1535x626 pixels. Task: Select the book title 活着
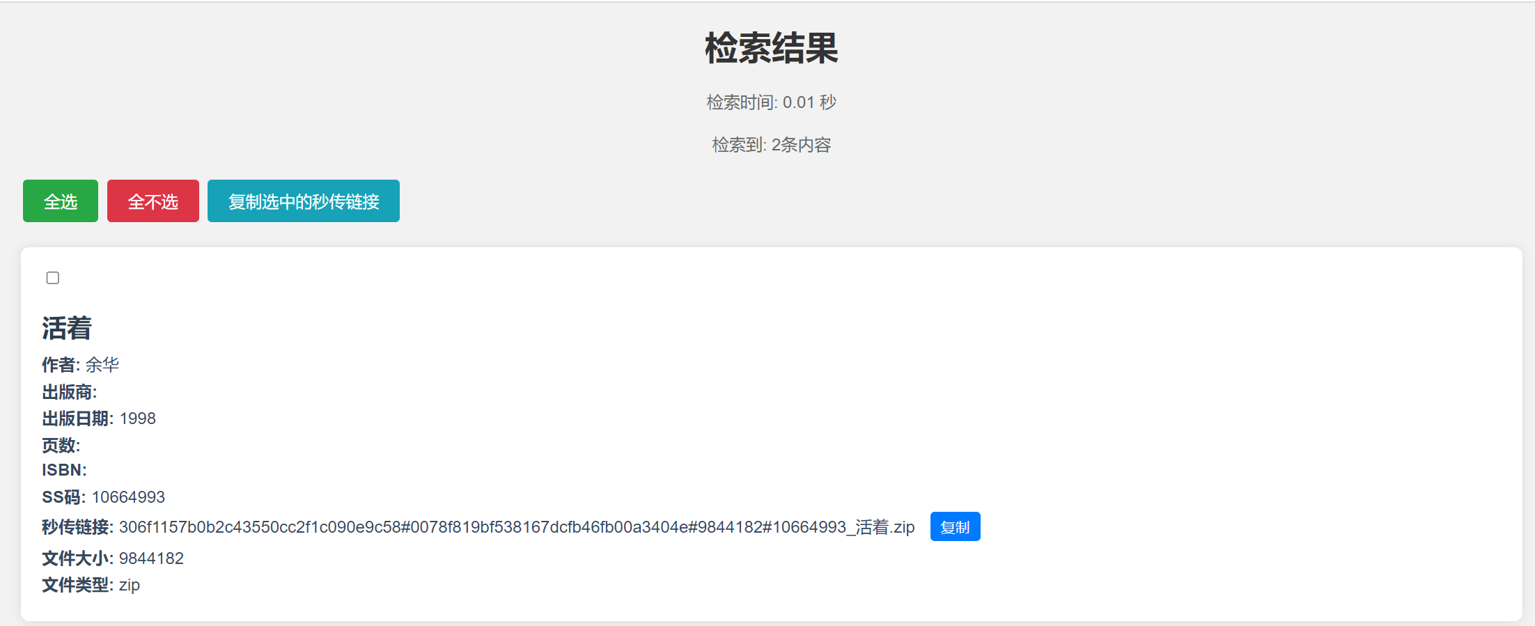tap(67, 328)
